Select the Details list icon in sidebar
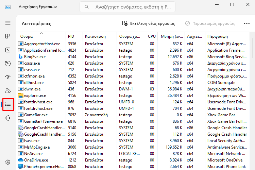This screenshot has height=170, width=255. [x=8, y=104]
